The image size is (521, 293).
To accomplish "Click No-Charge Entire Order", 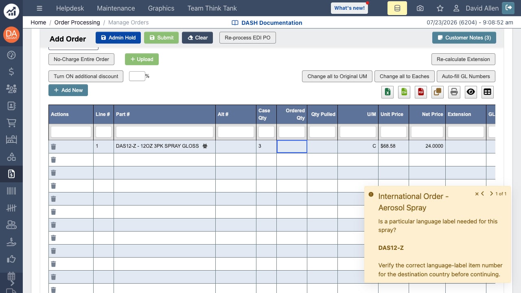I will [x=81, y=59].
